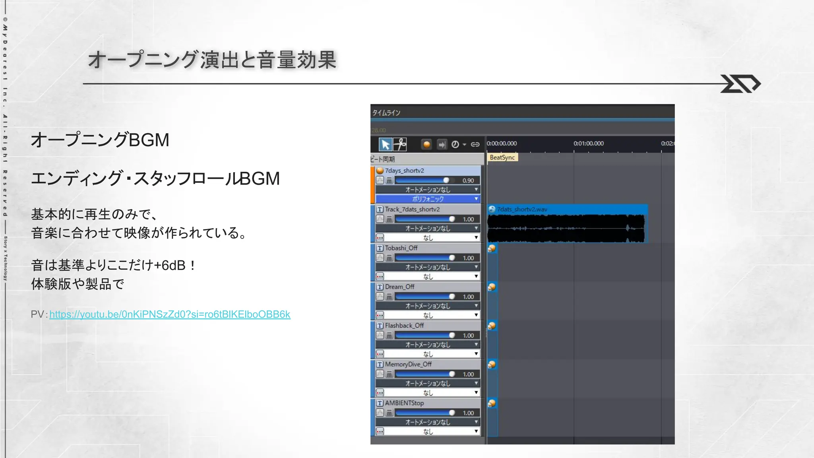The height and width of the screenshot is (458, 814).
Task: Open automation dropdown of Tobashi_Off
Action: click(x=428, y=267)
